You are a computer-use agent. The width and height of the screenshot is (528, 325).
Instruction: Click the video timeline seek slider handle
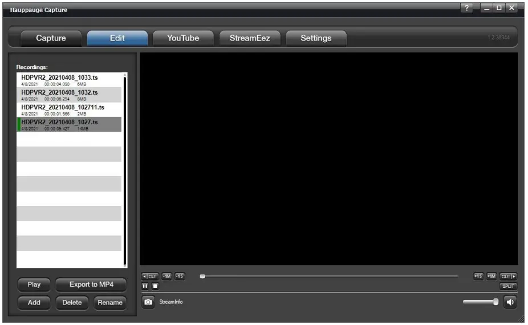click(x=202, y=277)
